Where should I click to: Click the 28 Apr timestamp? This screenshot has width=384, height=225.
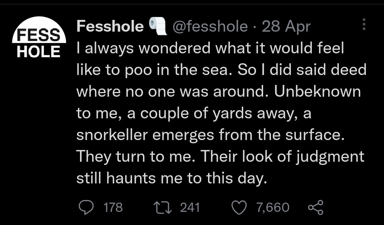point(286,26)
